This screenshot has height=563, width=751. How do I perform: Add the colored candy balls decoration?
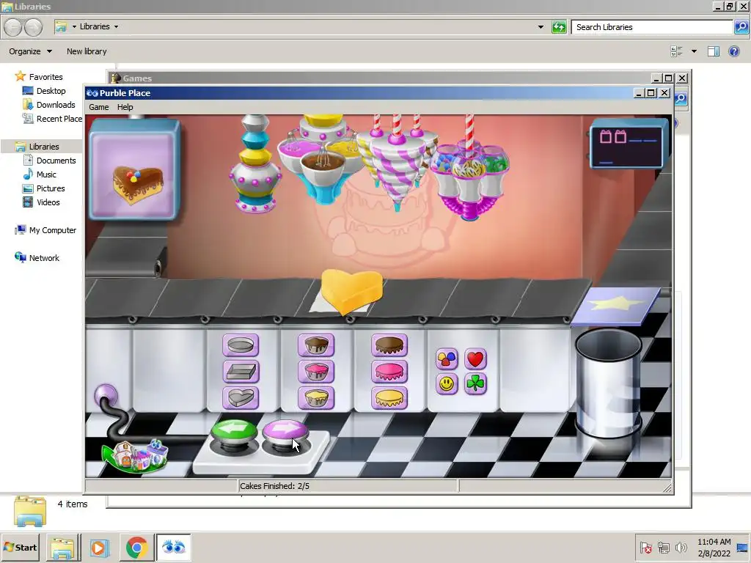(447, 358)
